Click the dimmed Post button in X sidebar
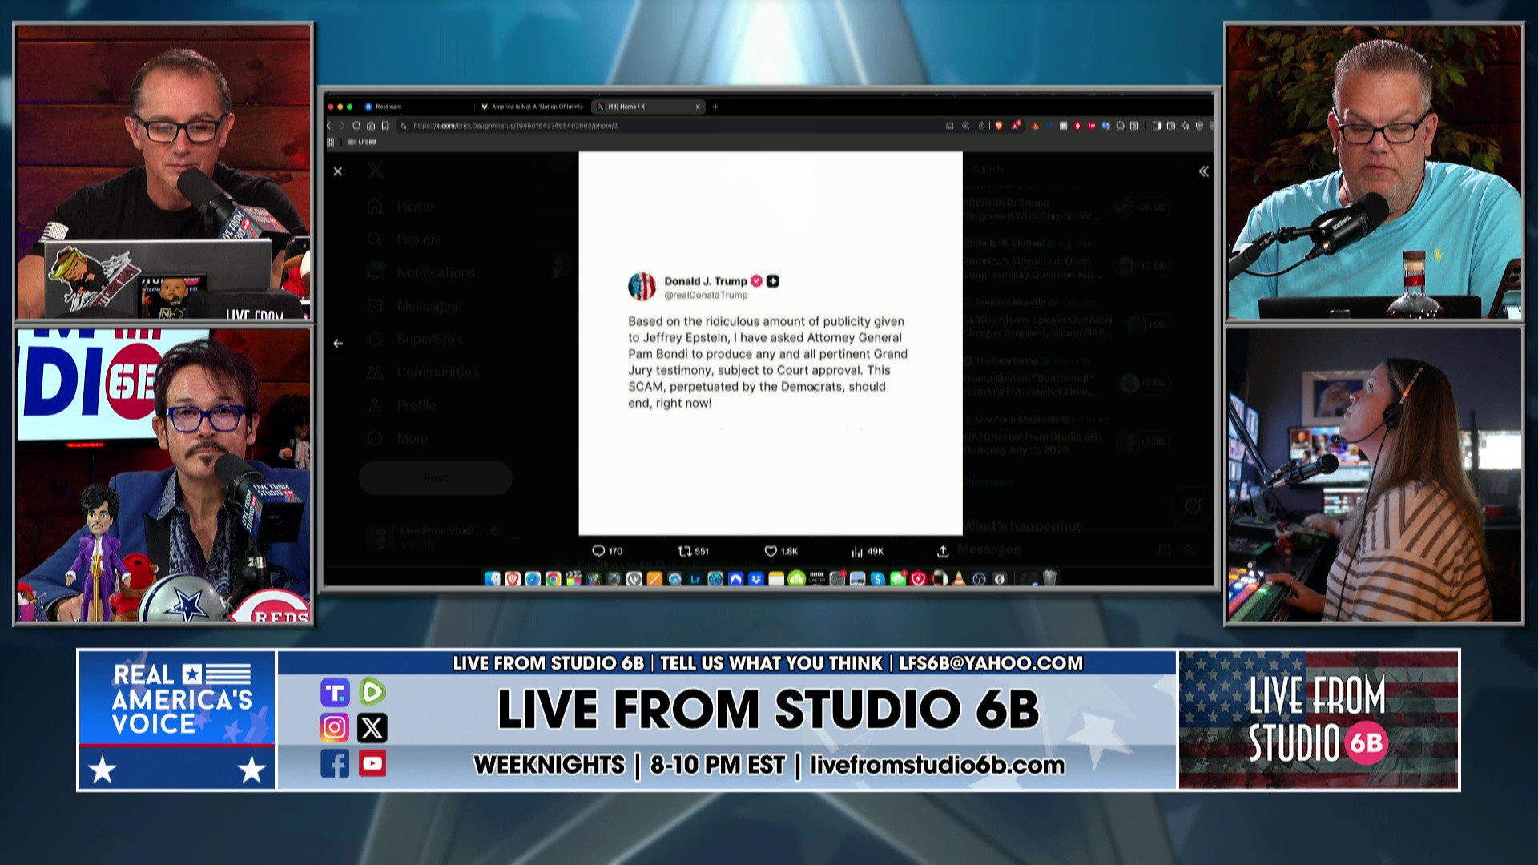The image size is (1538, 865). [435, 478]
